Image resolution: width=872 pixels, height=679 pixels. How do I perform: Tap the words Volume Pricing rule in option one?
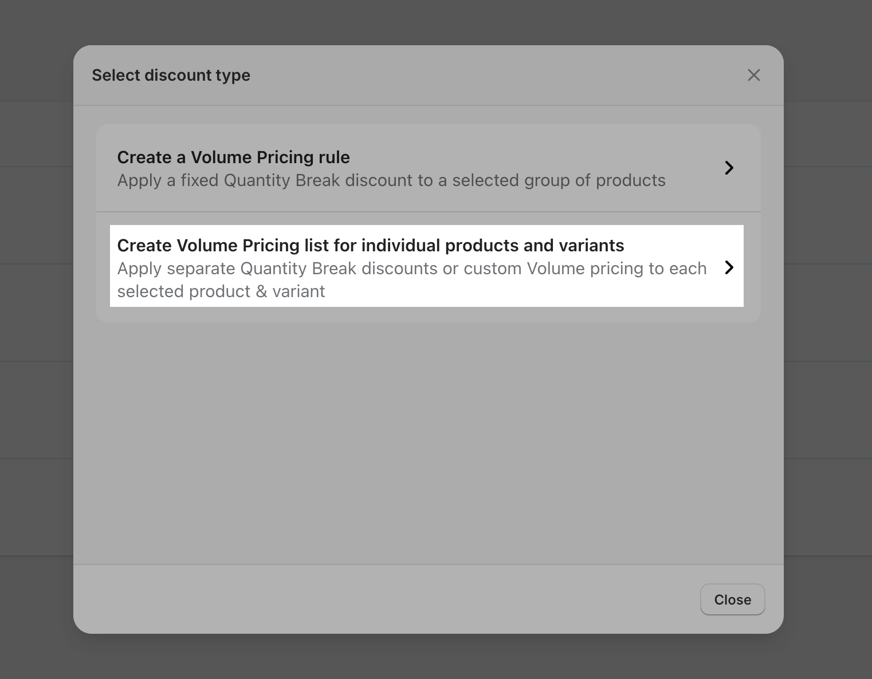click(x=270, y=157)
